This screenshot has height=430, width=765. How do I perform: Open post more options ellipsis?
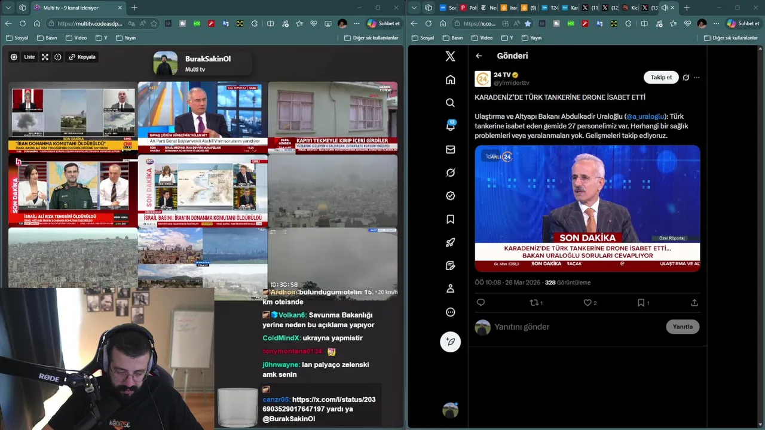pos(696,78)
